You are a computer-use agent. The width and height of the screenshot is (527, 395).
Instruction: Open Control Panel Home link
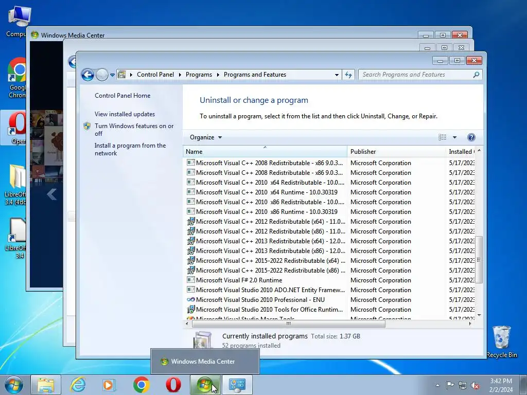pos(122,95)
